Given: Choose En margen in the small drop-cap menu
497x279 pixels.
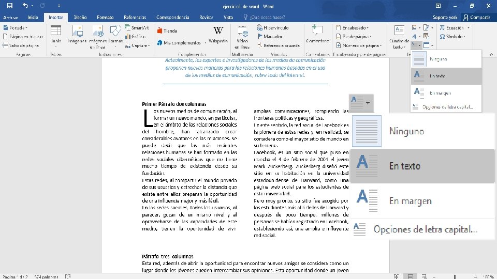Looking at the screenshot, I should (446, 92).
